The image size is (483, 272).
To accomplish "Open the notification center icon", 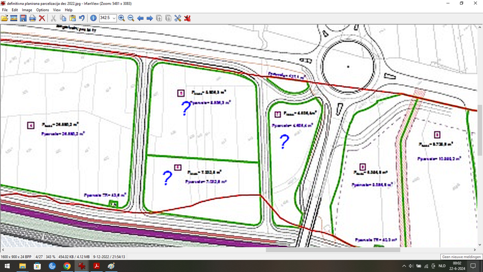I will (x=473, y=266).
